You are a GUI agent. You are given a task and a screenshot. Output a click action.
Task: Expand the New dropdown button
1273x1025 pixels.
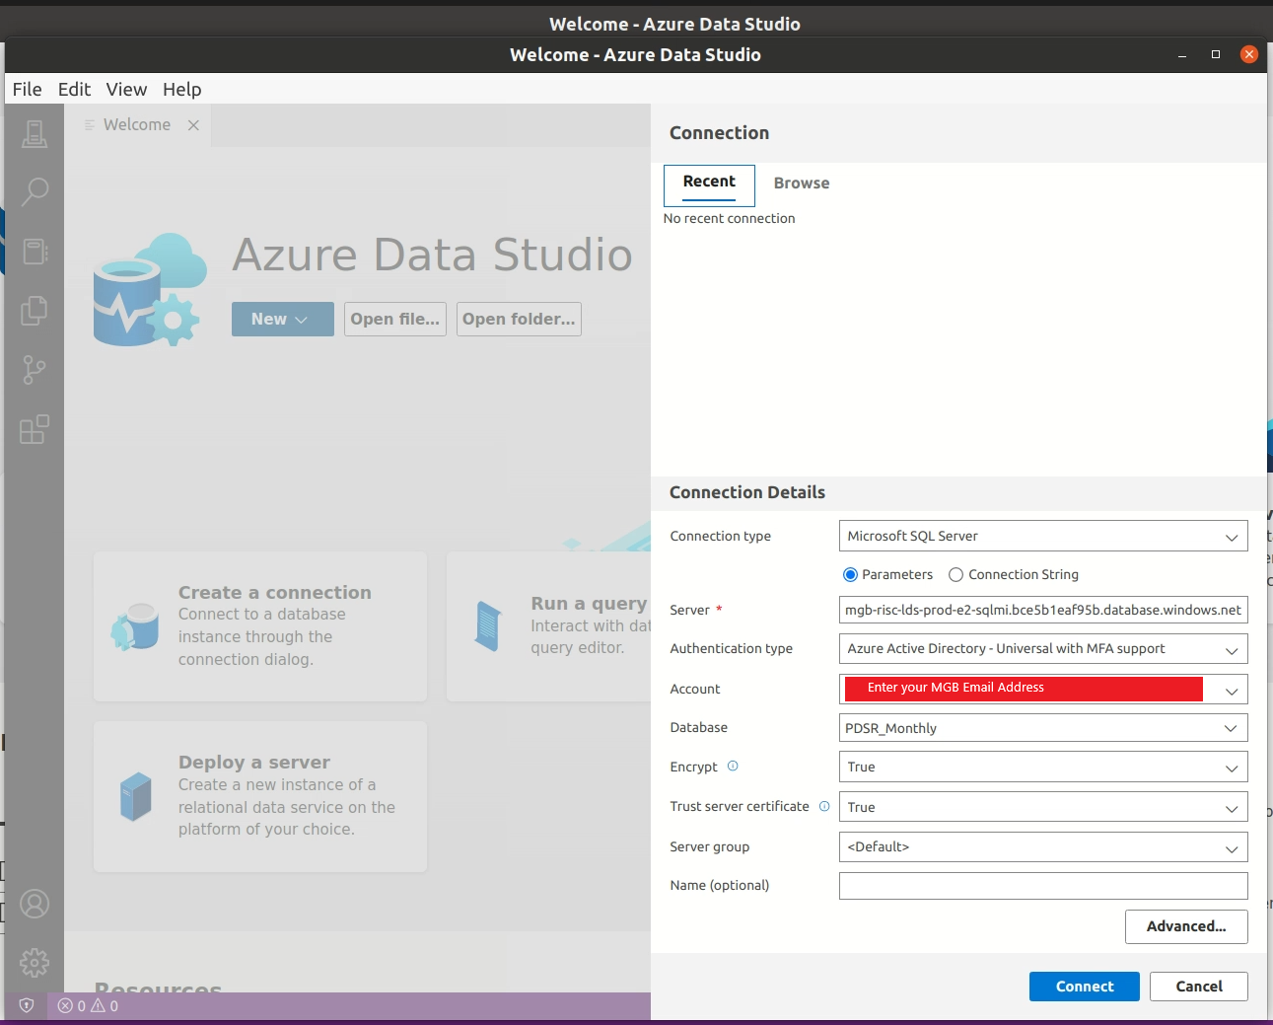(x=283, y=319)
